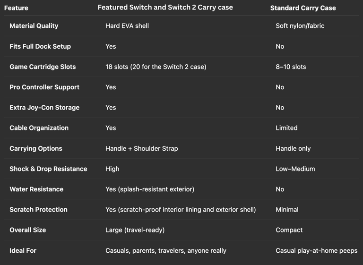
Task: Click the Featured Switch and Switch 2 Carry case header
Action: (165, 8)
